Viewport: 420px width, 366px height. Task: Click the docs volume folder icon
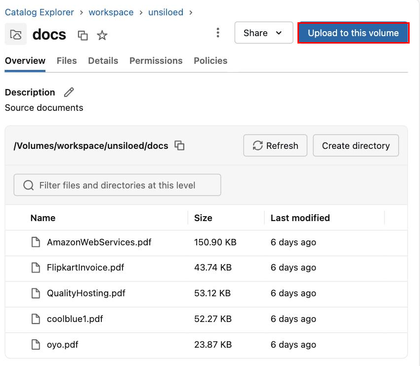click(x=15, y=34)
